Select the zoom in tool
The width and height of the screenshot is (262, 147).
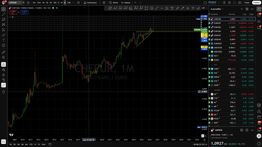click(x=3, y=57)
